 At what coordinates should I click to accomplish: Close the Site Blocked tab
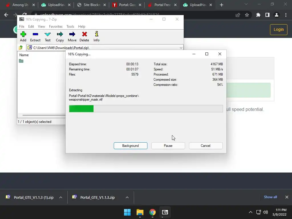tap(105, 5)
